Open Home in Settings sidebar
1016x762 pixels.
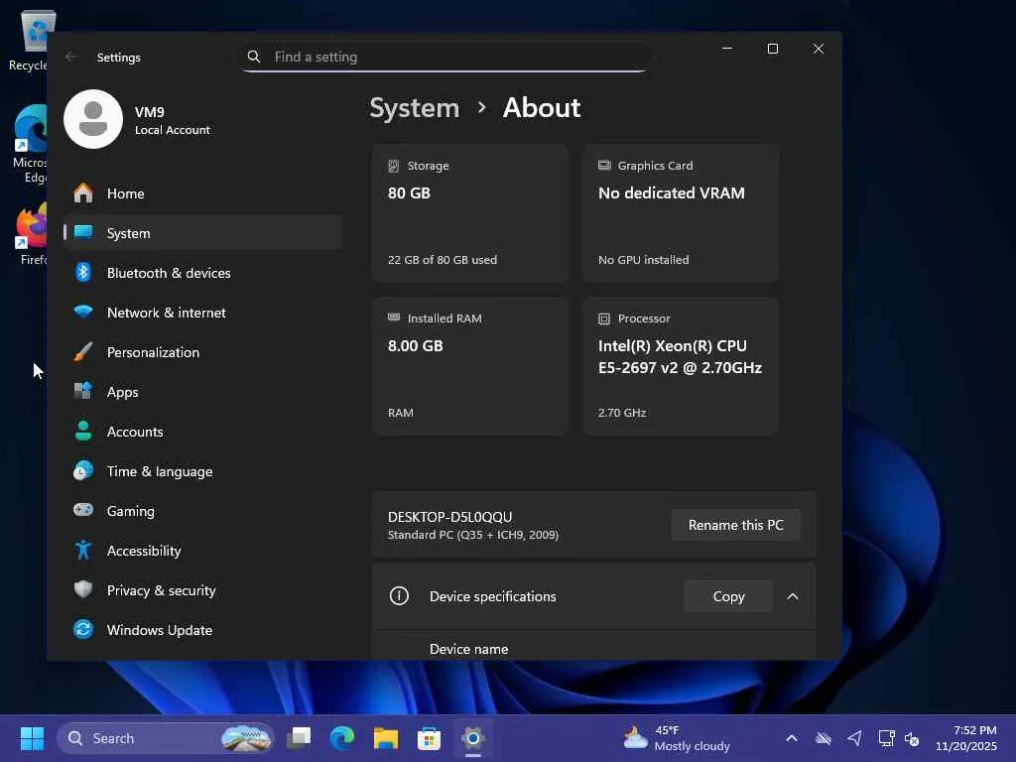point(202,193)
